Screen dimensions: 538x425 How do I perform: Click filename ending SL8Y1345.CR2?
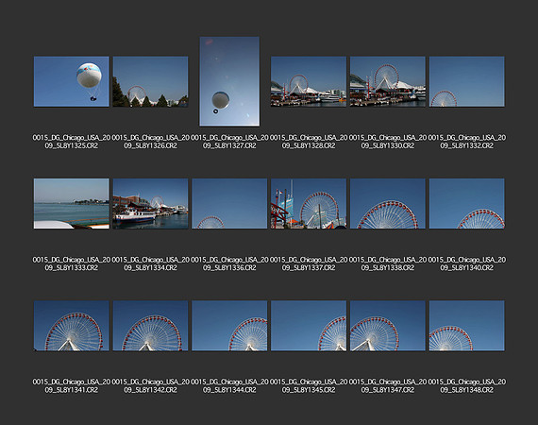tap(309, 386)
